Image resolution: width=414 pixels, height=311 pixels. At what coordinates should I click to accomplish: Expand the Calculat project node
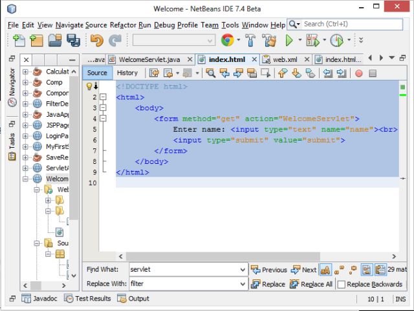pyautogui.click(x=25, y=72)
